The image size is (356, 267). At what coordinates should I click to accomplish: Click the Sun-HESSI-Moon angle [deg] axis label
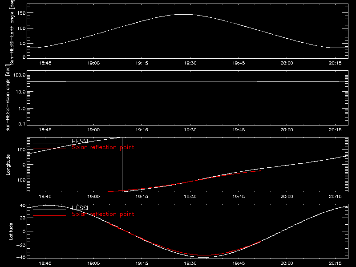point(8,98)
